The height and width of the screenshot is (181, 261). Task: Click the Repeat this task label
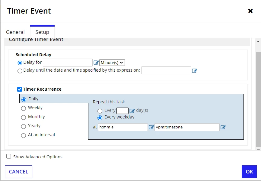tap(109, 102)
